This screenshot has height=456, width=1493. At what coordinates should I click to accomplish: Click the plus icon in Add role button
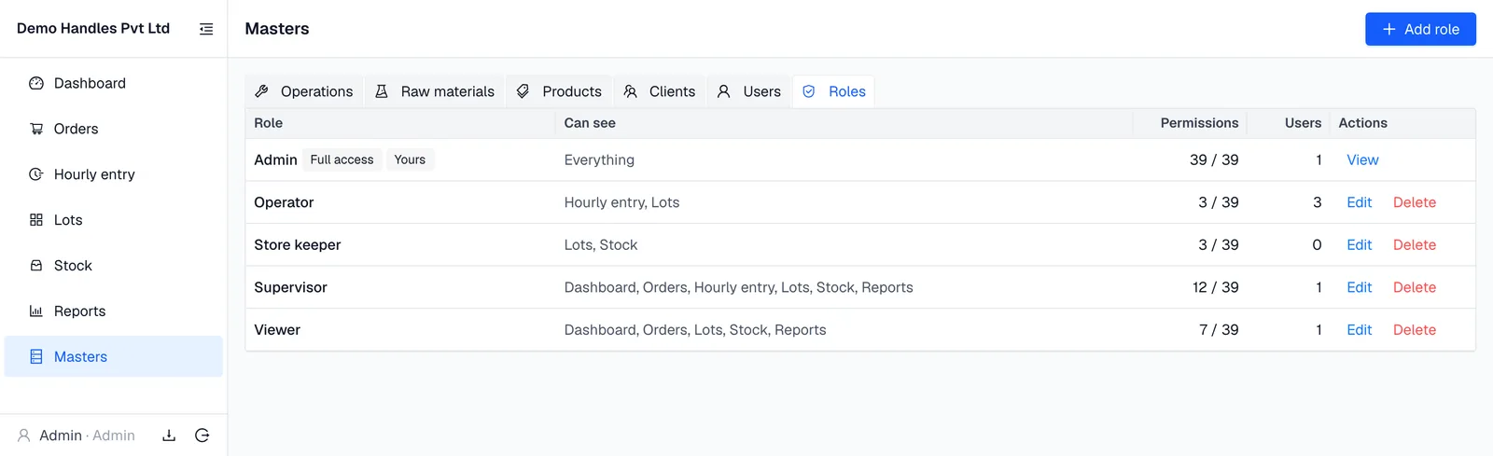click(x=1389, y=29)
